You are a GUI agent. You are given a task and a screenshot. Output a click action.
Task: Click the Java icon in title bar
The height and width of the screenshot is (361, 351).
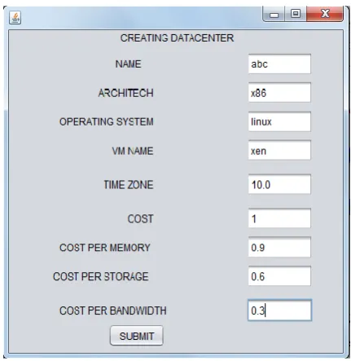pos(15,18)
